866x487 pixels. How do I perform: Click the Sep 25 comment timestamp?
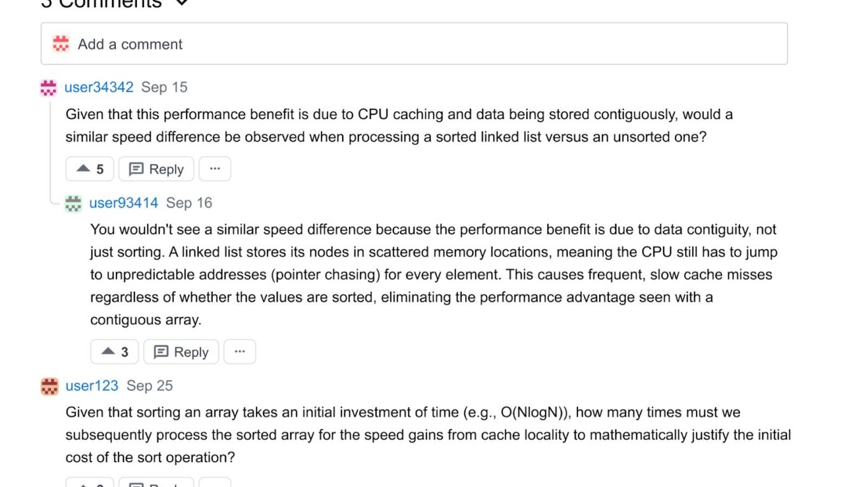click(x=150, y=386)
